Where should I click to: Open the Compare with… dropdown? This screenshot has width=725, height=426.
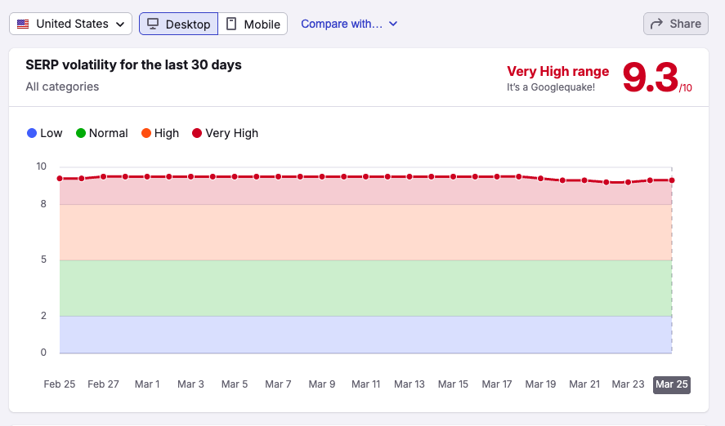349,24
